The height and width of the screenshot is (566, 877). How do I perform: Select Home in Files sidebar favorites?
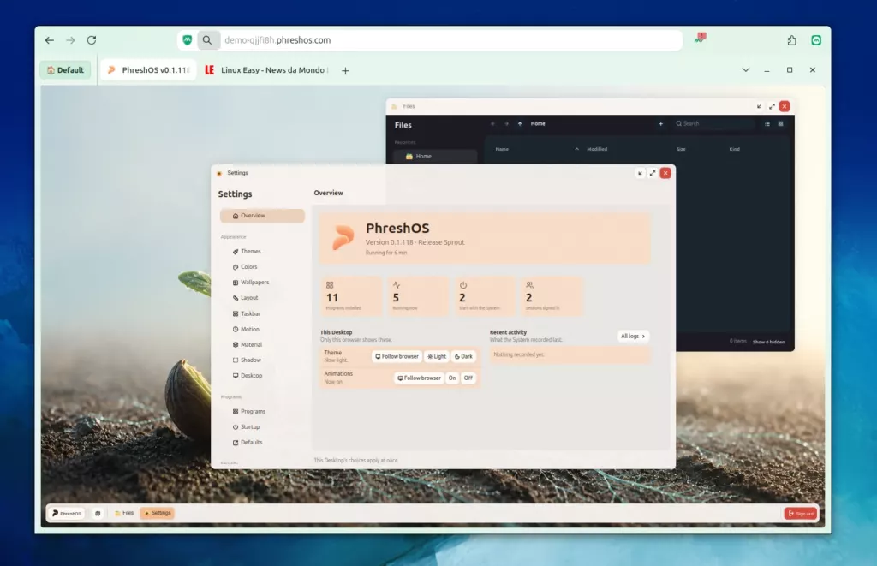click(435, 157)
